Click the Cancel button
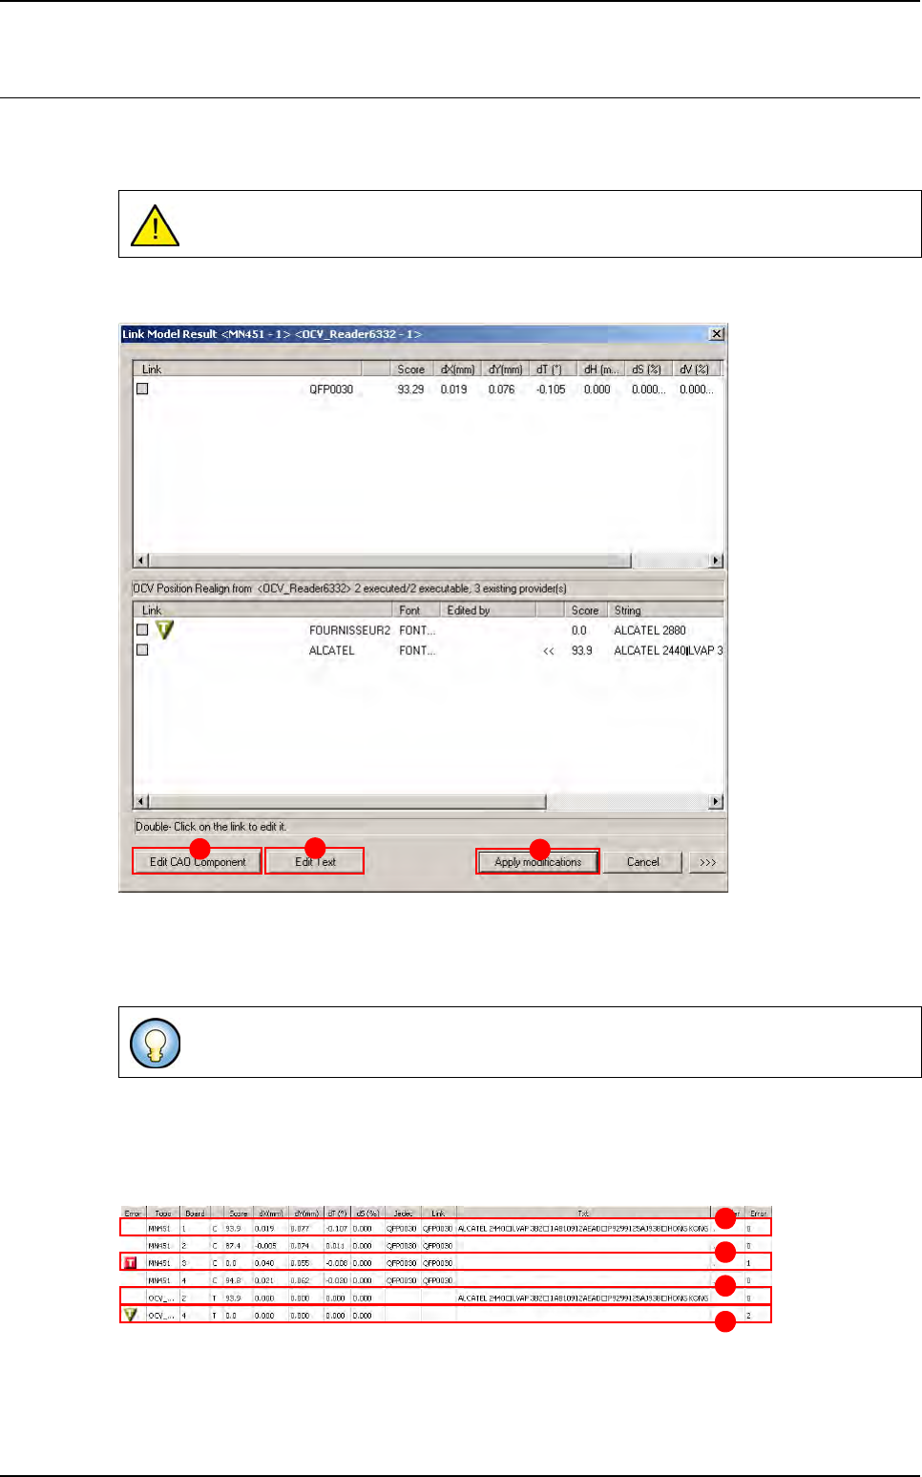 [642, 861]
